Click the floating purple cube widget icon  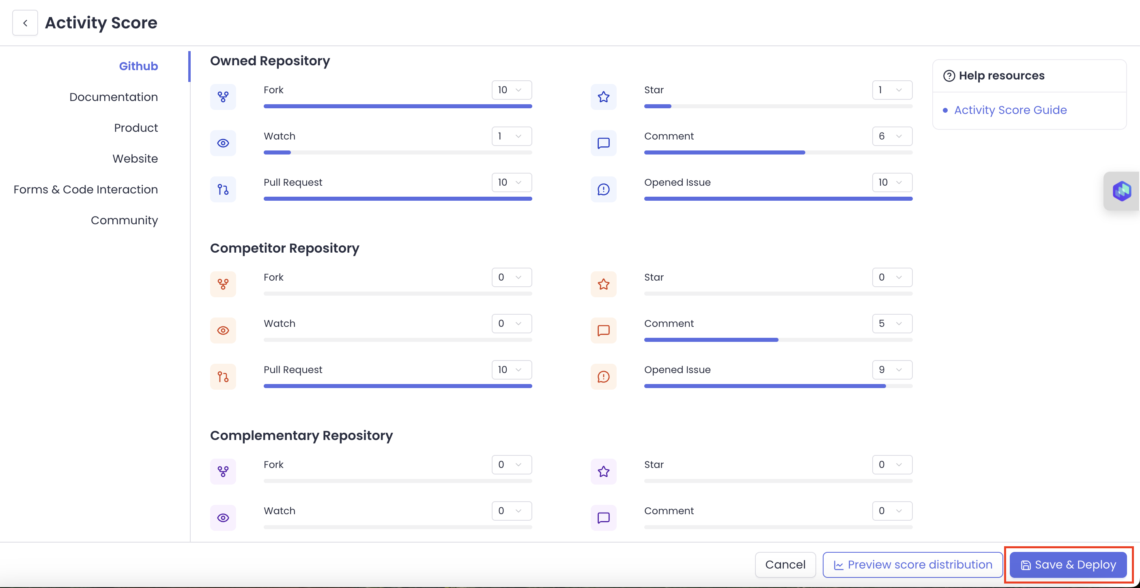[1121, 191]
